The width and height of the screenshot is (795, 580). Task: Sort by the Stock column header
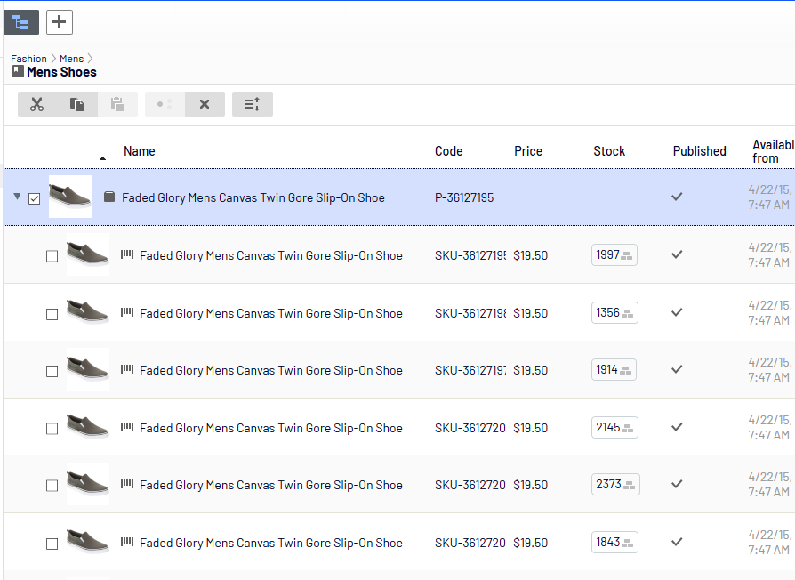tap(609, 151)
